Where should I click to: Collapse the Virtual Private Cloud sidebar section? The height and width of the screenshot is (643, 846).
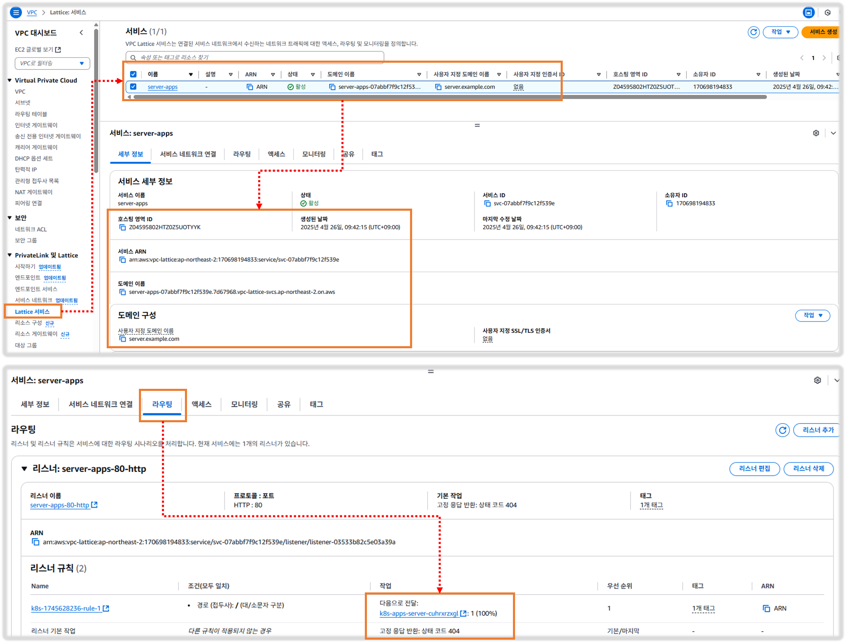(x=10, y=80)
